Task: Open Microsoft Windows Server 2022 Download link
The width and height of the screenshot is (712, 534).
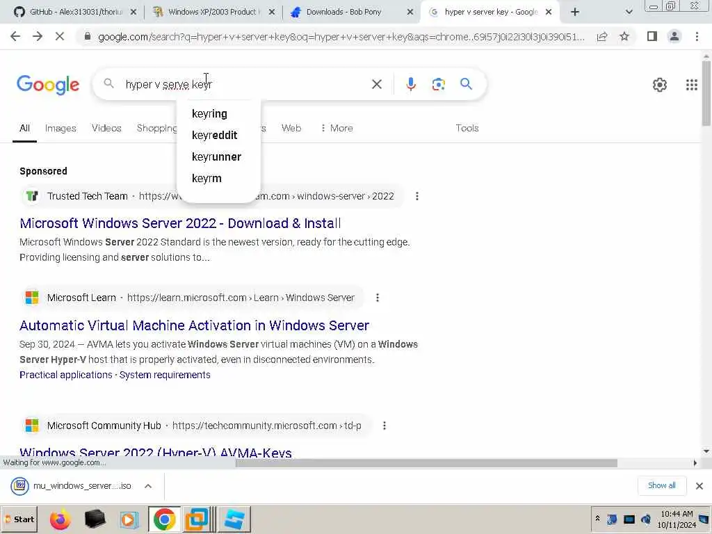Action: pyautogui.click(x=180, y=223)
